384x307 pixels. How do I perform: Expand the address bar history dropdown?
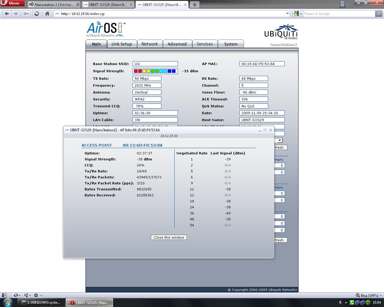click(287, 13)
